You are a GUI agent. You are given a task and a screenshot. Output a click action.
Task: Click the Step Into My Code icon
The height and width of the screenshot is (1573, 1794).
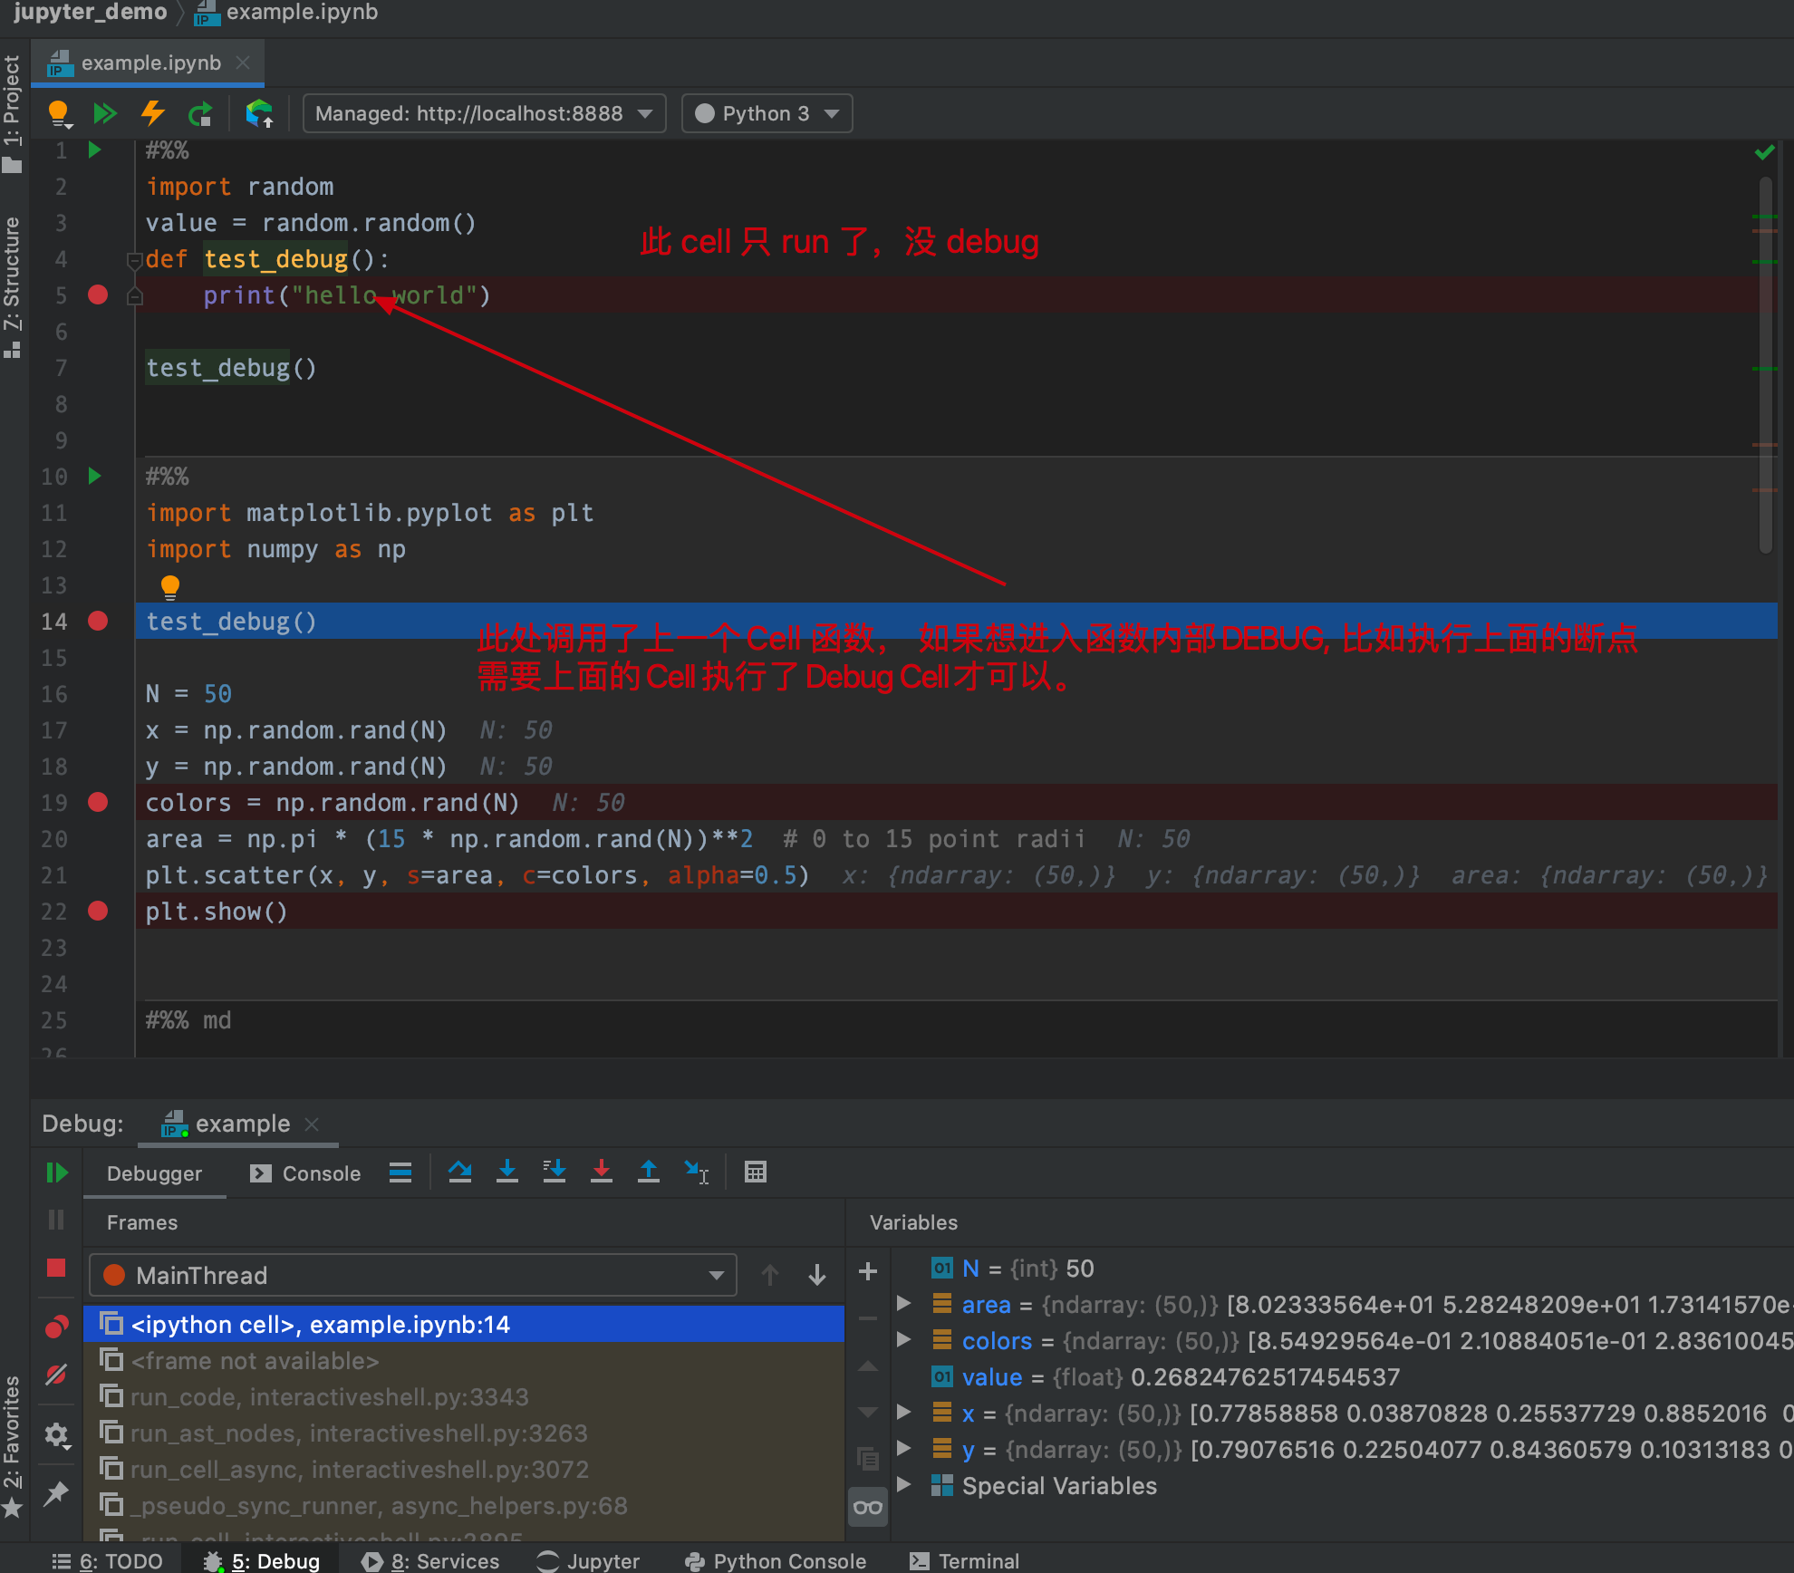point(555,1173)
